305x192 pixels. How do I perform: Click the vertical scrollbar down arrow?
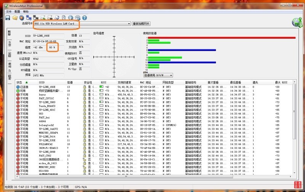[294, 173]
